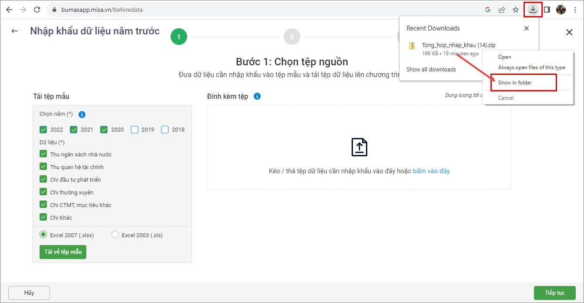Toggle Chi CTMT, mục tiêu khác checkbox
This screenshot has width=584, height=303.
(43, 204)
